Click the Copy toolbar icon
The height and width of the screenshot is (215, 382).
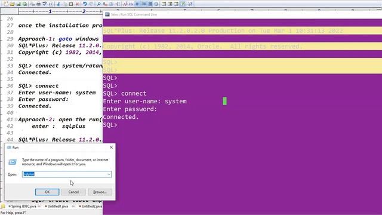click(x=64, y=4)
